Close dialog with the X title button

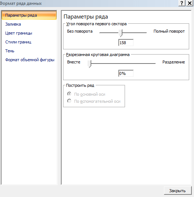190,3
